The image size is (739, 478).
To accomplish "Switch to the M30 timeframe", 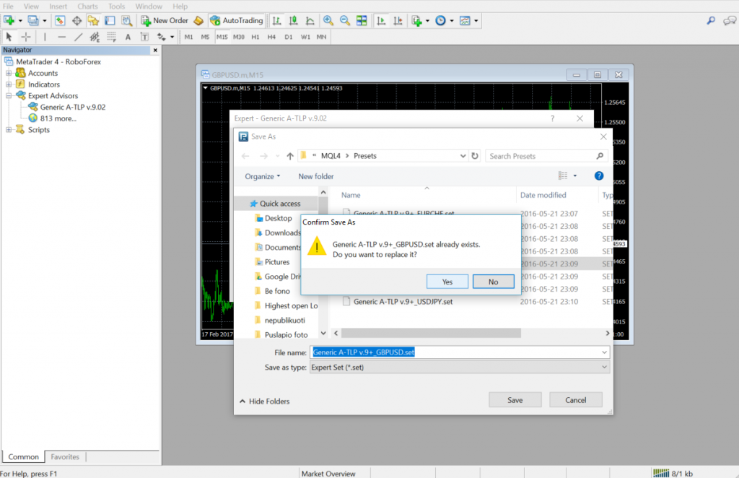I will click(238, 37).
